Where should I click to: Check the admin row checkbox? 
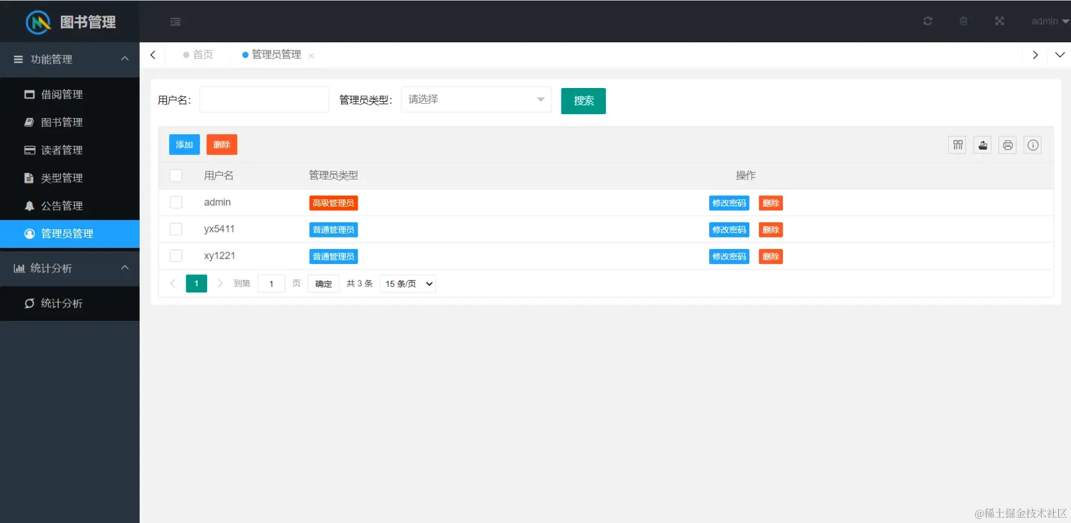coord(176,202)
